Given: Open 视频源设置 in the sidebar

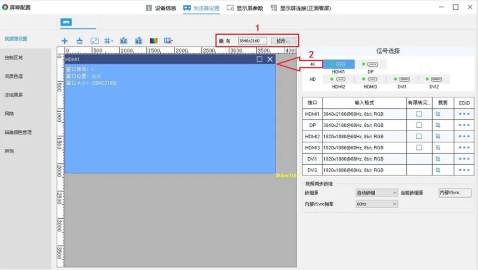Looking at the screenshot, I should (16, 39).
